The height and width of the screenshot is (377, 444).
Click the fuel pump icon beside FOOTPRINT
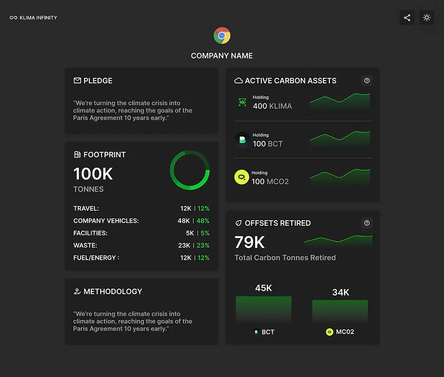click(77, 155)
